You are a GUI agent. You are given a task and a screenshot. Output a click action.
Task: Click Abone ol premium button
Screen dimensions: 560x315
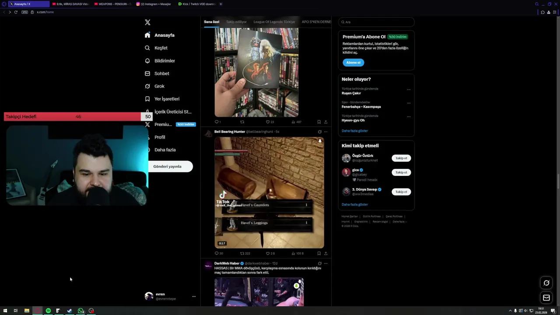coord(353,63)
